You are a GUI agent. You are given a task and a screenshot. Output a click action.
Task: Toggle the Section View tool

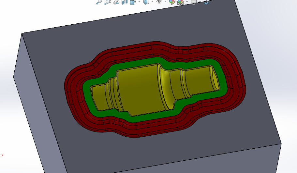click(x=124, y=2)
